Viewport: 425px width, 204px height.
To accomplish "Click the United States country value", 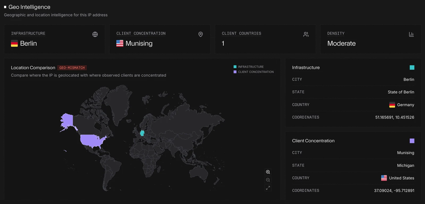I will 402,178.
